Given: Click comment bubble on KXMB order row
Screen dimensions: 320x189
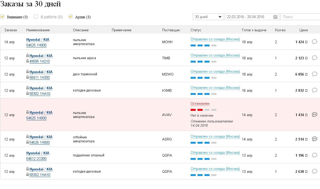Looking at the screenshot, I should [314, 90].
